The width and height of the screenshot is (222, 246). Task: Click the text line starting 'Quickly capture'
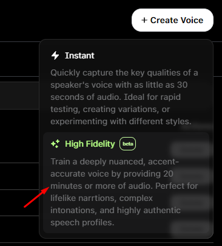(124, 73)
